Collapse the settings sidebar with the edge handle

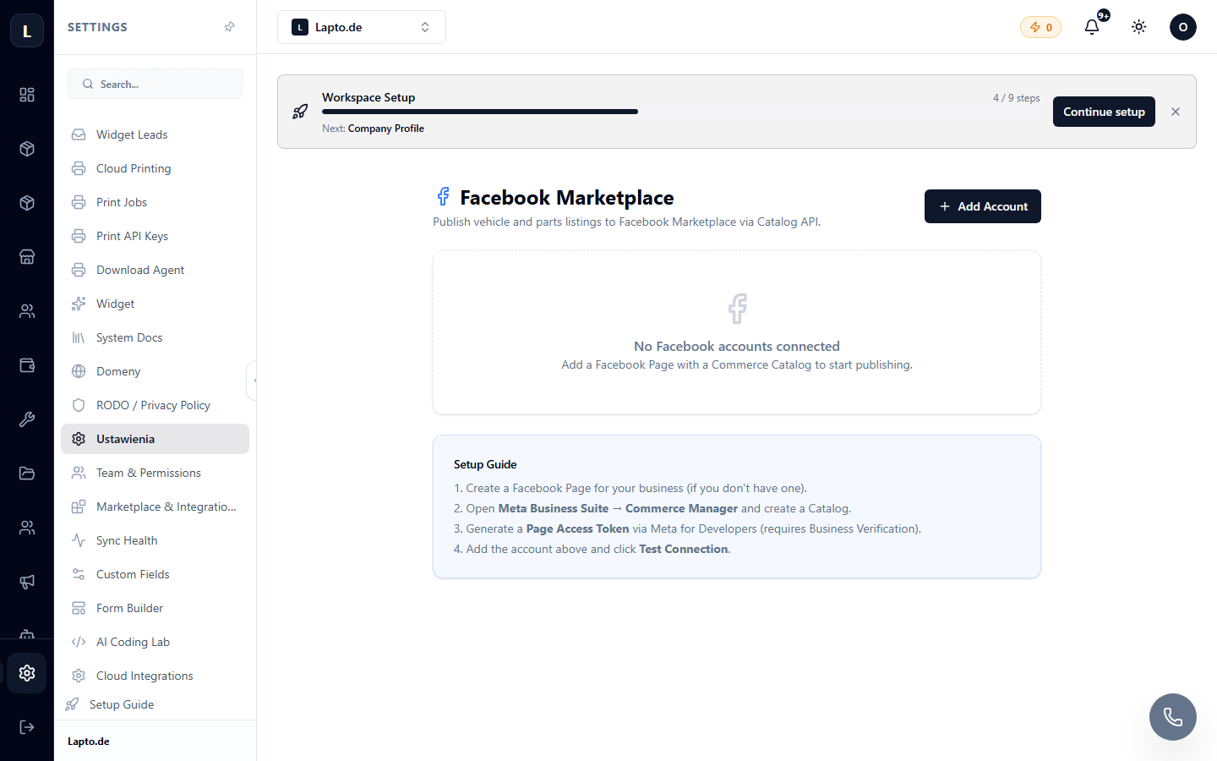252,380
